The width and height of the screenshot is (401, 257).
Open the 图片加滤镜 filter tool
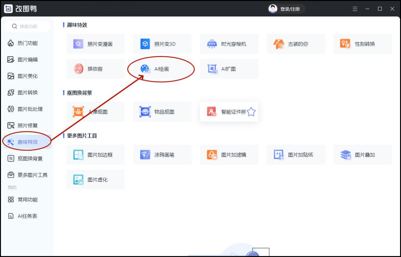coord(229,155)
